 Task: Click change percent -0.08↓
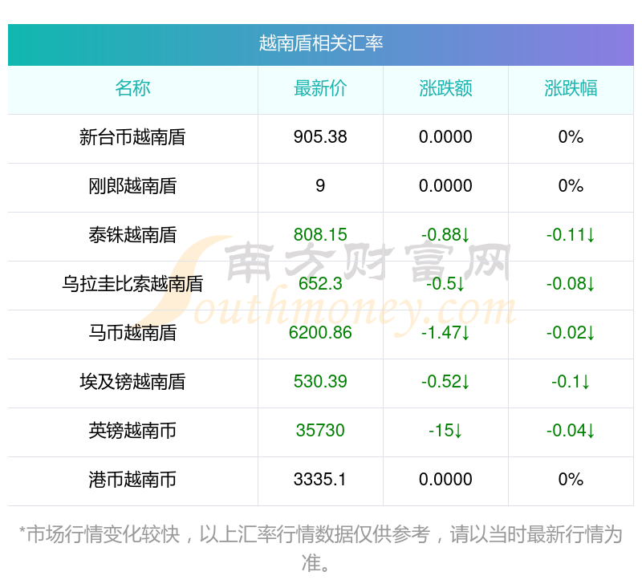(571, 283)
